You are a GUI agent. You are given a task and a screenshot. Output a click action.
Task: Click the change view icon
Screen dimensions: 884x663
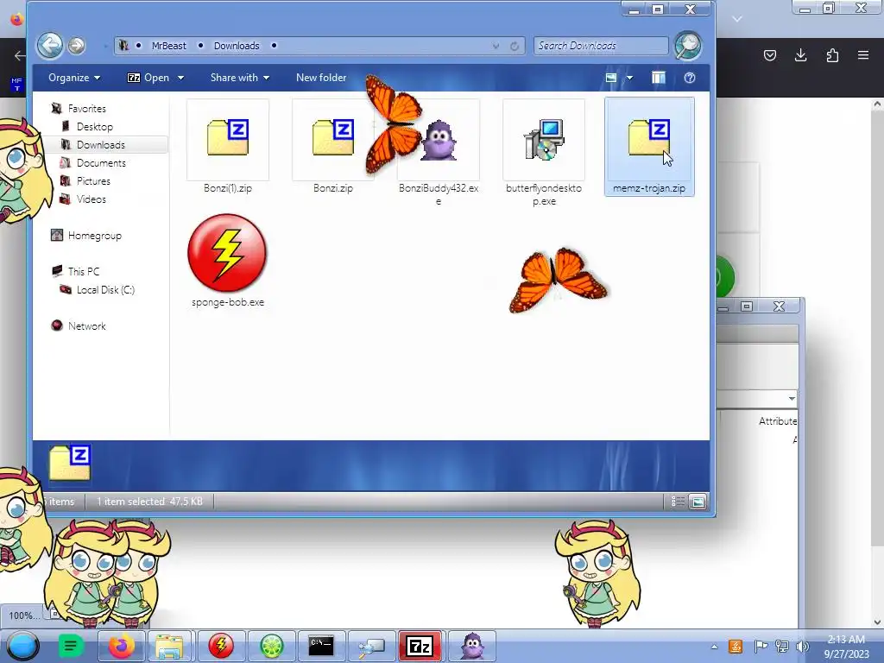click(x=611, y=78)
